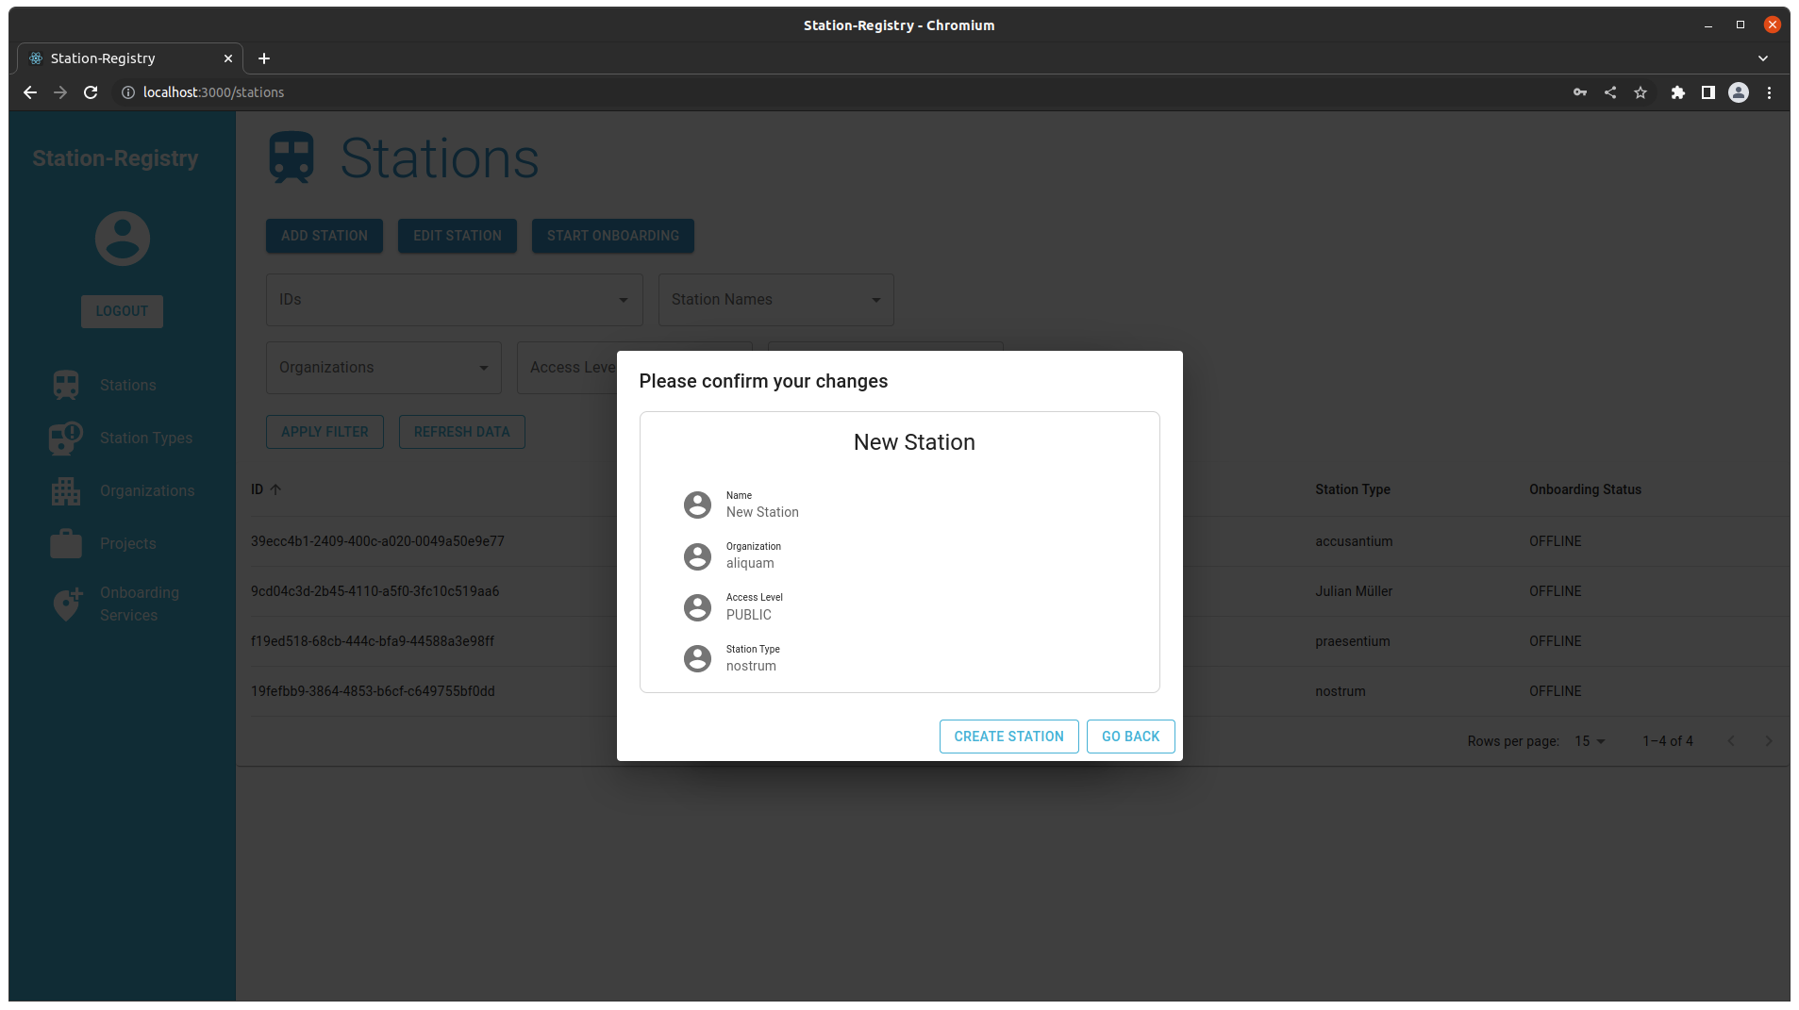Viewport: 1799px width, 1010px height.
Task: Click the Go Back button
Action: (1130, 737)
